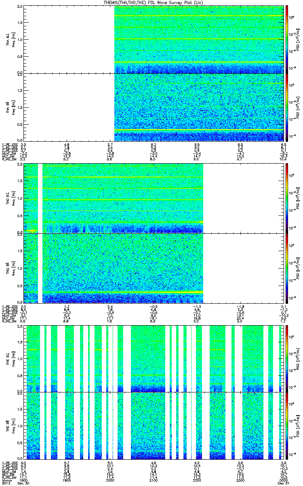Screen dimensions: 303x486
Task: Select the THA BL color scale bar
Action: pos(287,39)
